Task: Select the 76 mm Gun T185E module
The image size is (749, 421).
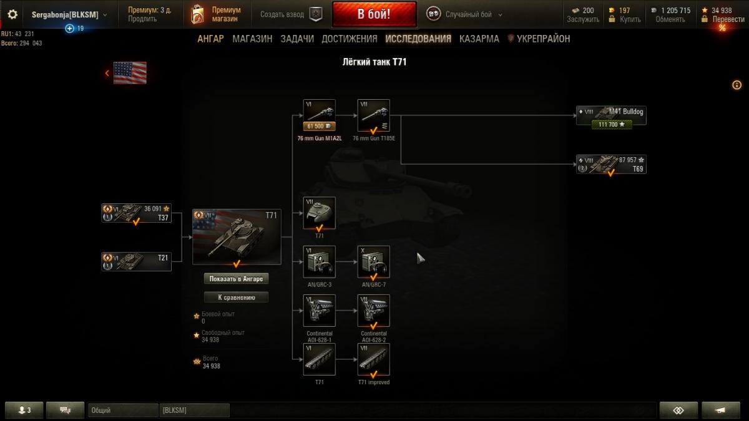Action: (373, 115)
